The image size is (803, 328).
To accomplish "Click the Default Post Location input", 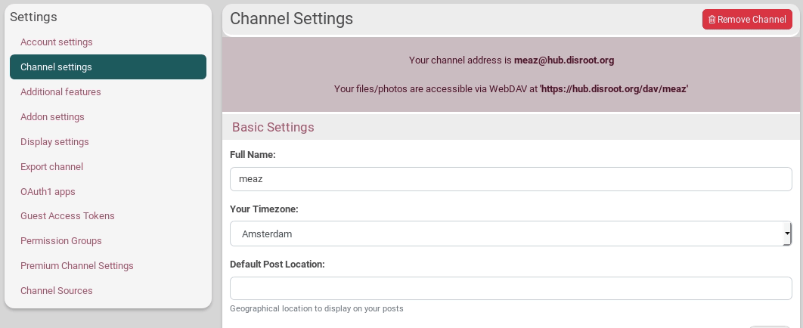I will coord(510,288).
